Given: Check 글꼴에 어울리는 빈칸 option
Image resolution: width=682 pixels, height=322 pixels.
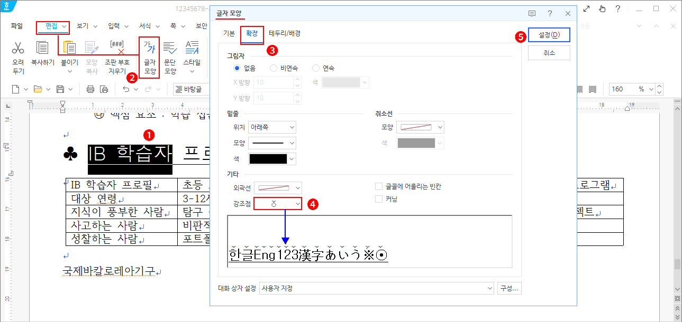Looking at the screenshot, I should pos(379,186).
